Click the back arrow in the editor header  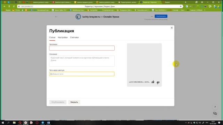click(x=56, y=17)
